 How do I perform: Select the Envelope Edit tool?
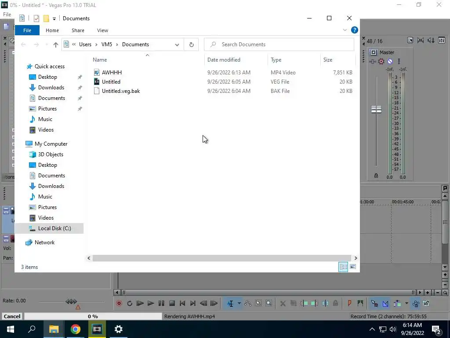[248, 303]
